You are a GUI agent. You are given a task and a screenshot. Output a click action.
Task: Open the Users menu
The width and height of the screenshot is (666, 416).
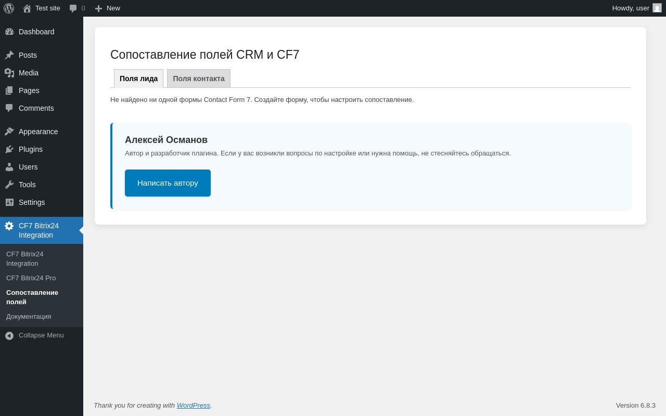pos(42,167)
